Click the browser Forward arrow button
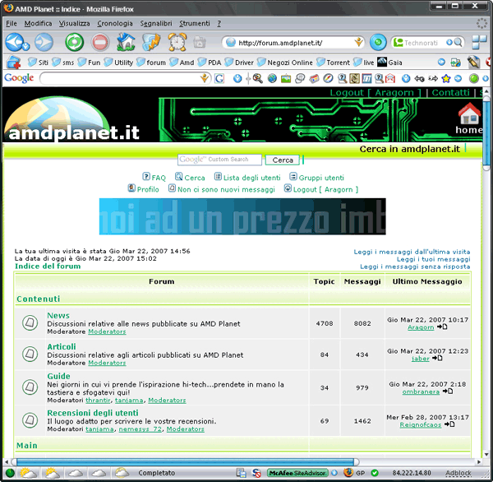Image resolution: width=493 pixels, height=482 pixels. (x=44, y=42)
